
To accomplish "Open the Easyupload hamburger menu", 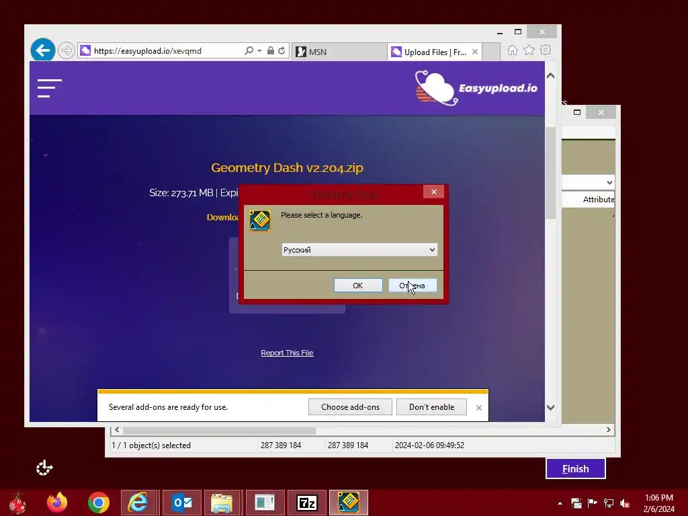I will [x=50, y=88].
